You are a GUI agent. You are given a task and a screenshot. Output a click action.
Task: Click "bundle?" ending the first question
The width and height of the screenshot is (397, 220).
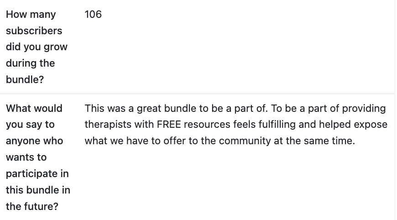(25, 79)
